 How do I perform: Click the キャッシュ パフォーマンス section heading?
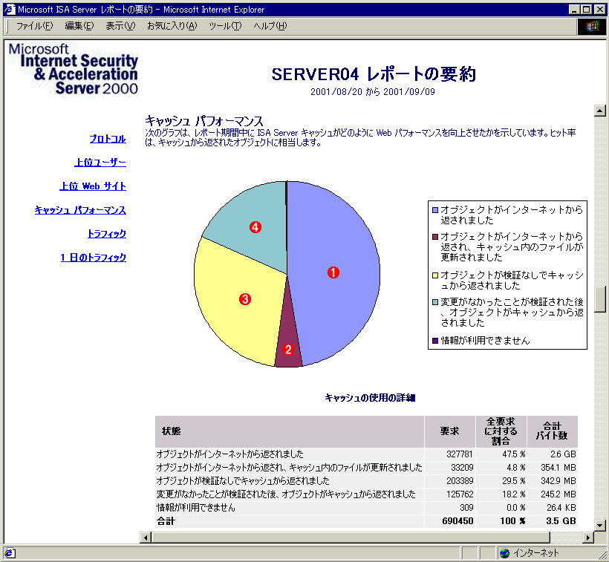click(x=204, y=121)
